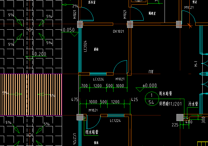Select the 425 dimension text
This screenshot has height=146, width=208.
tap(134, 100)
